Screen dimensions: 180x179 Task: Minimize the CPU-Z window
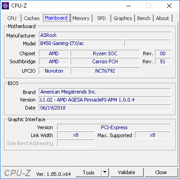tap(129, 6)
